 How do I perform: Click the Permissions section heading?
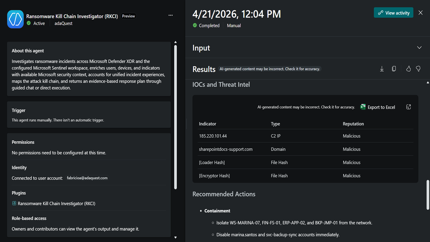(x=23, y=142)
